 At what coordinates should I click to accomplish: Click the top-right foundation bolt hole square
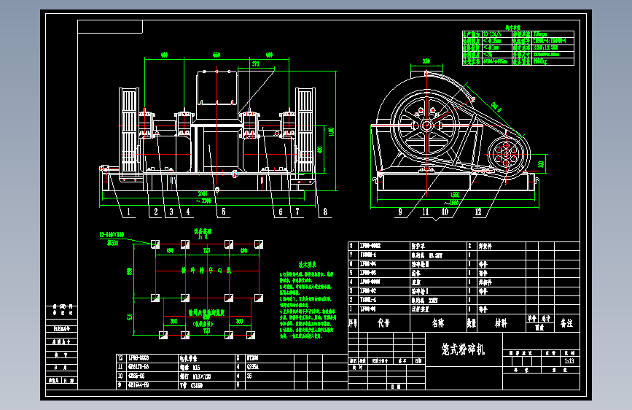tap(259, 244)
